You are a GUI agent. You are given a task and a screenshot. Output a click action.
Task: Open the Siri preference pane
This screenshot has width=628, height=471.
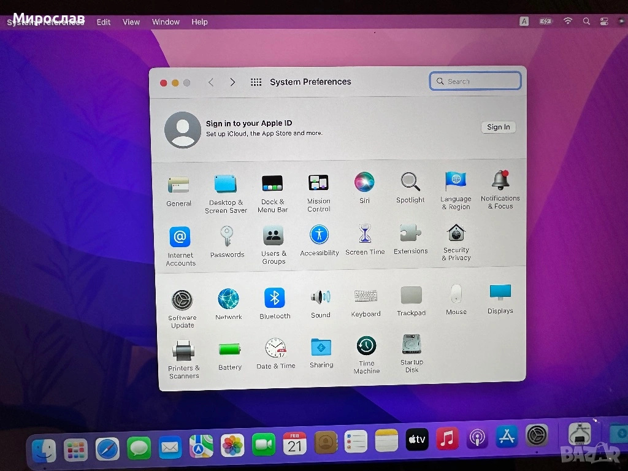pyautogui.click(x=364, y=183)
